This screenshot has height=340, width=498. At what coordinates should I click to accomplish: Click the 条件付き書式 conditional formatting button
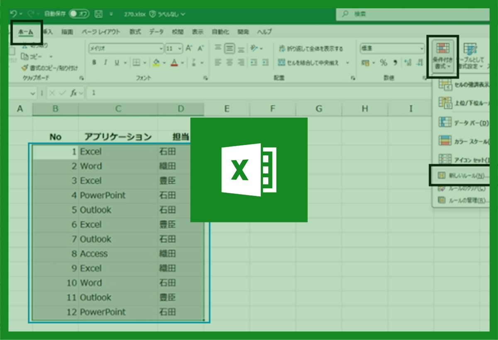click(442, 56)
